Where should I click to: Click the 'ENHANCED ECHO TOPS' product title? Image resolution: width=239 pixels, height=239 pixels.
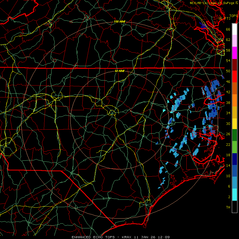[93, 237]
